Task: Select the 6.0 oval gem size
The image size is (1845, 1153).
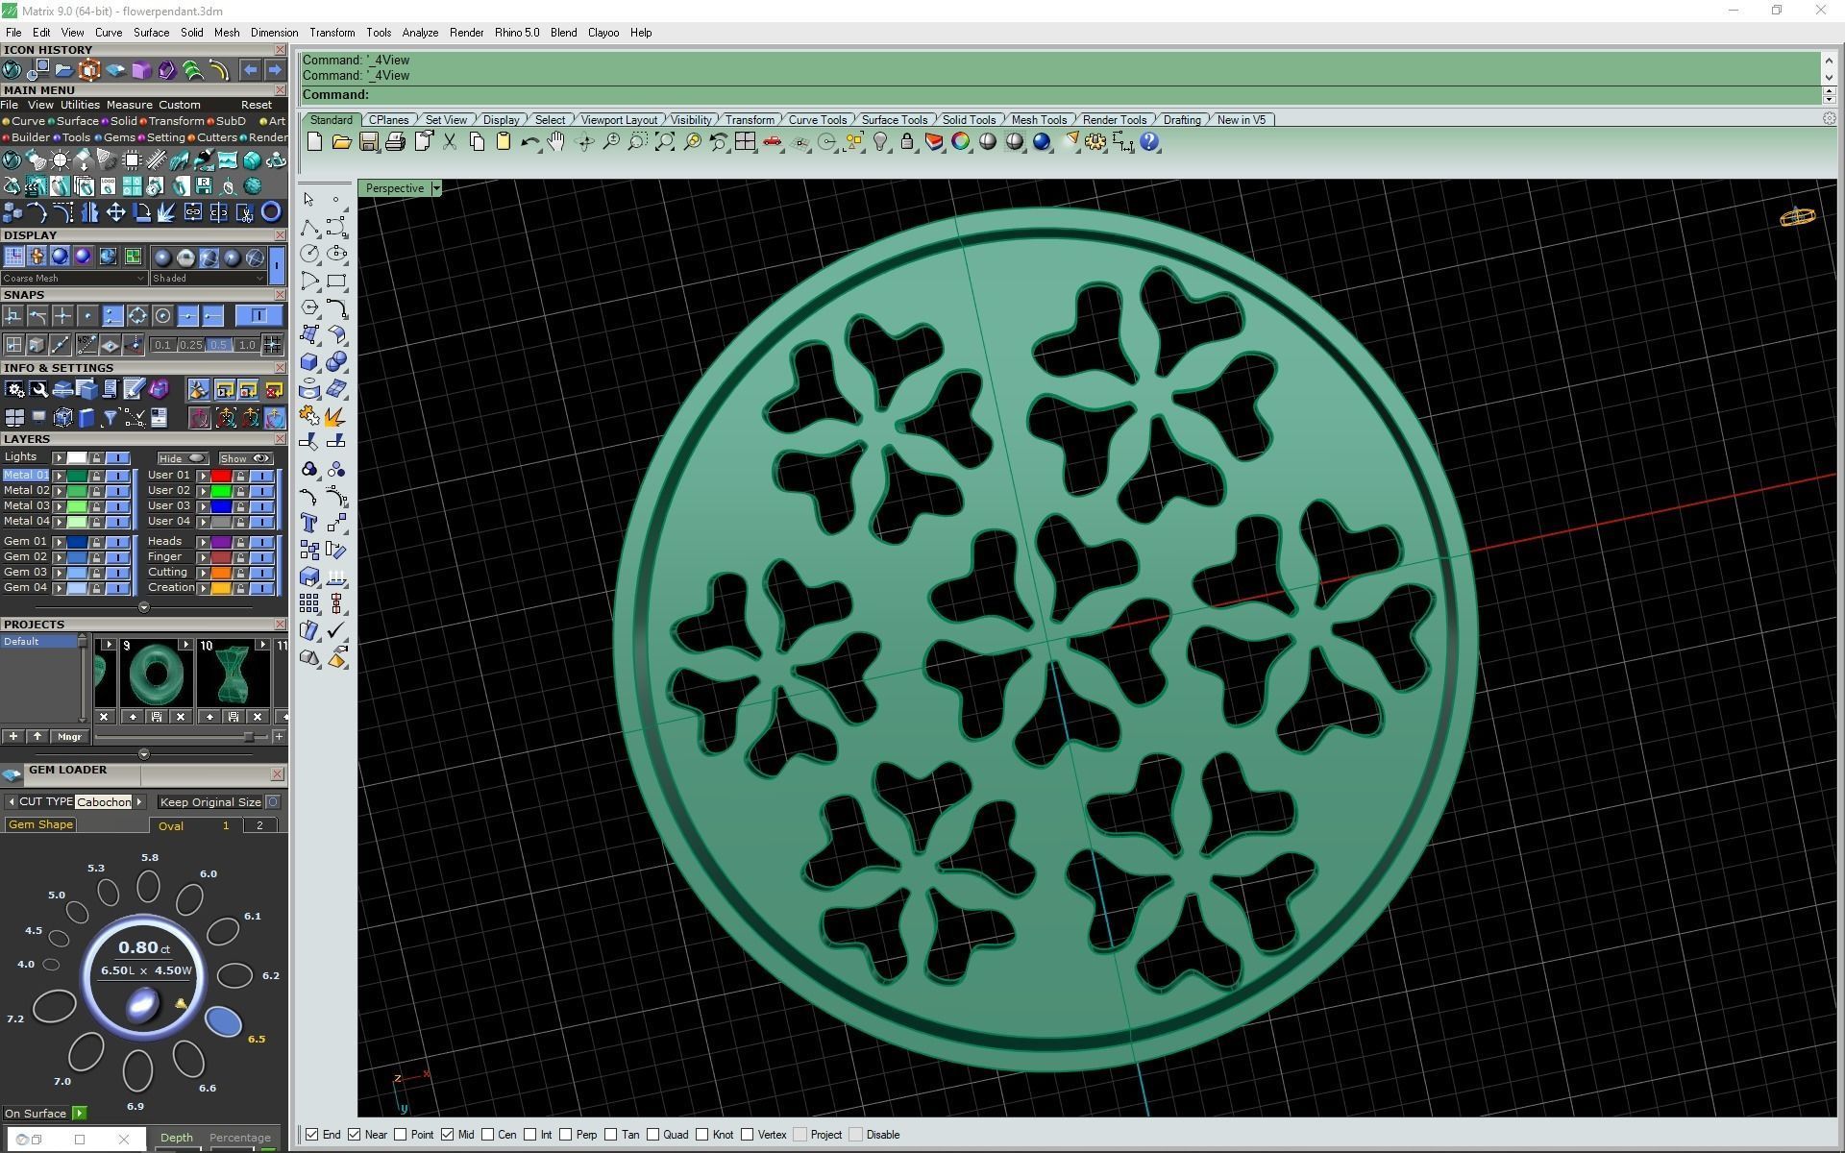Action: [189, 899]
